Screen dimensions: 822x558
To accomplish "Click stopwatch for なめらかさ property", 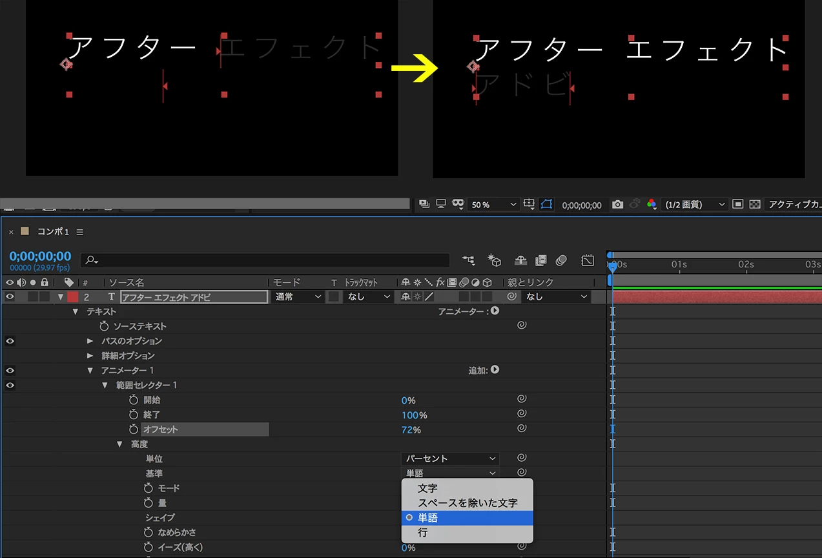I will 149,532.
